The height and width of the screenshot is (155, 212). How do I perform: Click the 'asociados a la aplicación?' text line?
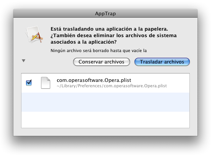point(84,42)
